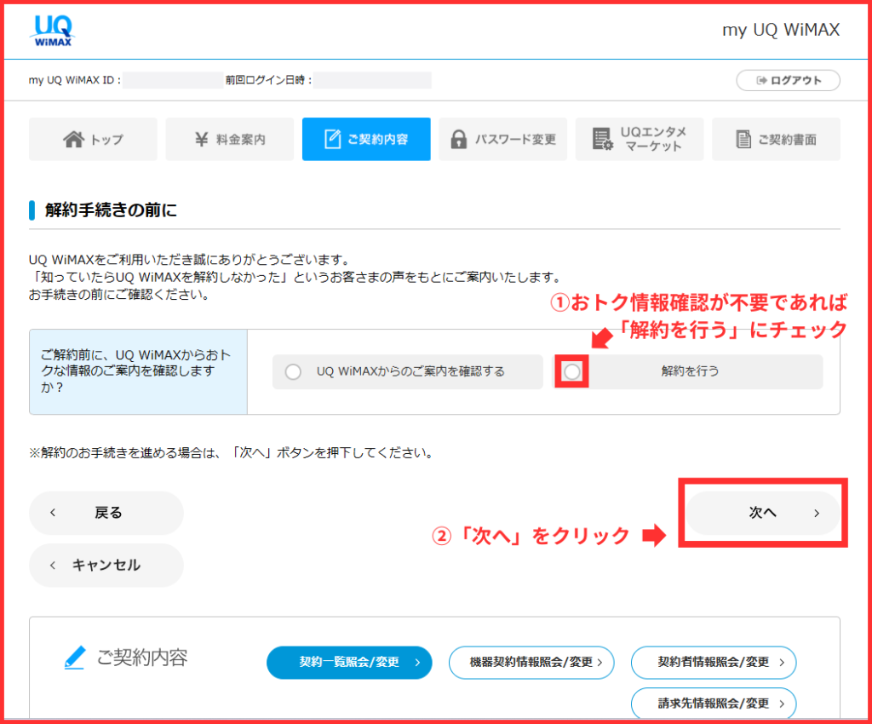This screenshot has width=872, height=724.
Task: Open 契約一覧照会/変更
Action: (349, 663)
